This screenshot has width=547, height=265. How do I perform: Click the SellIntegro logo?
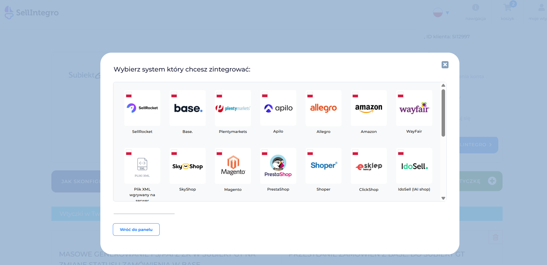32,12
